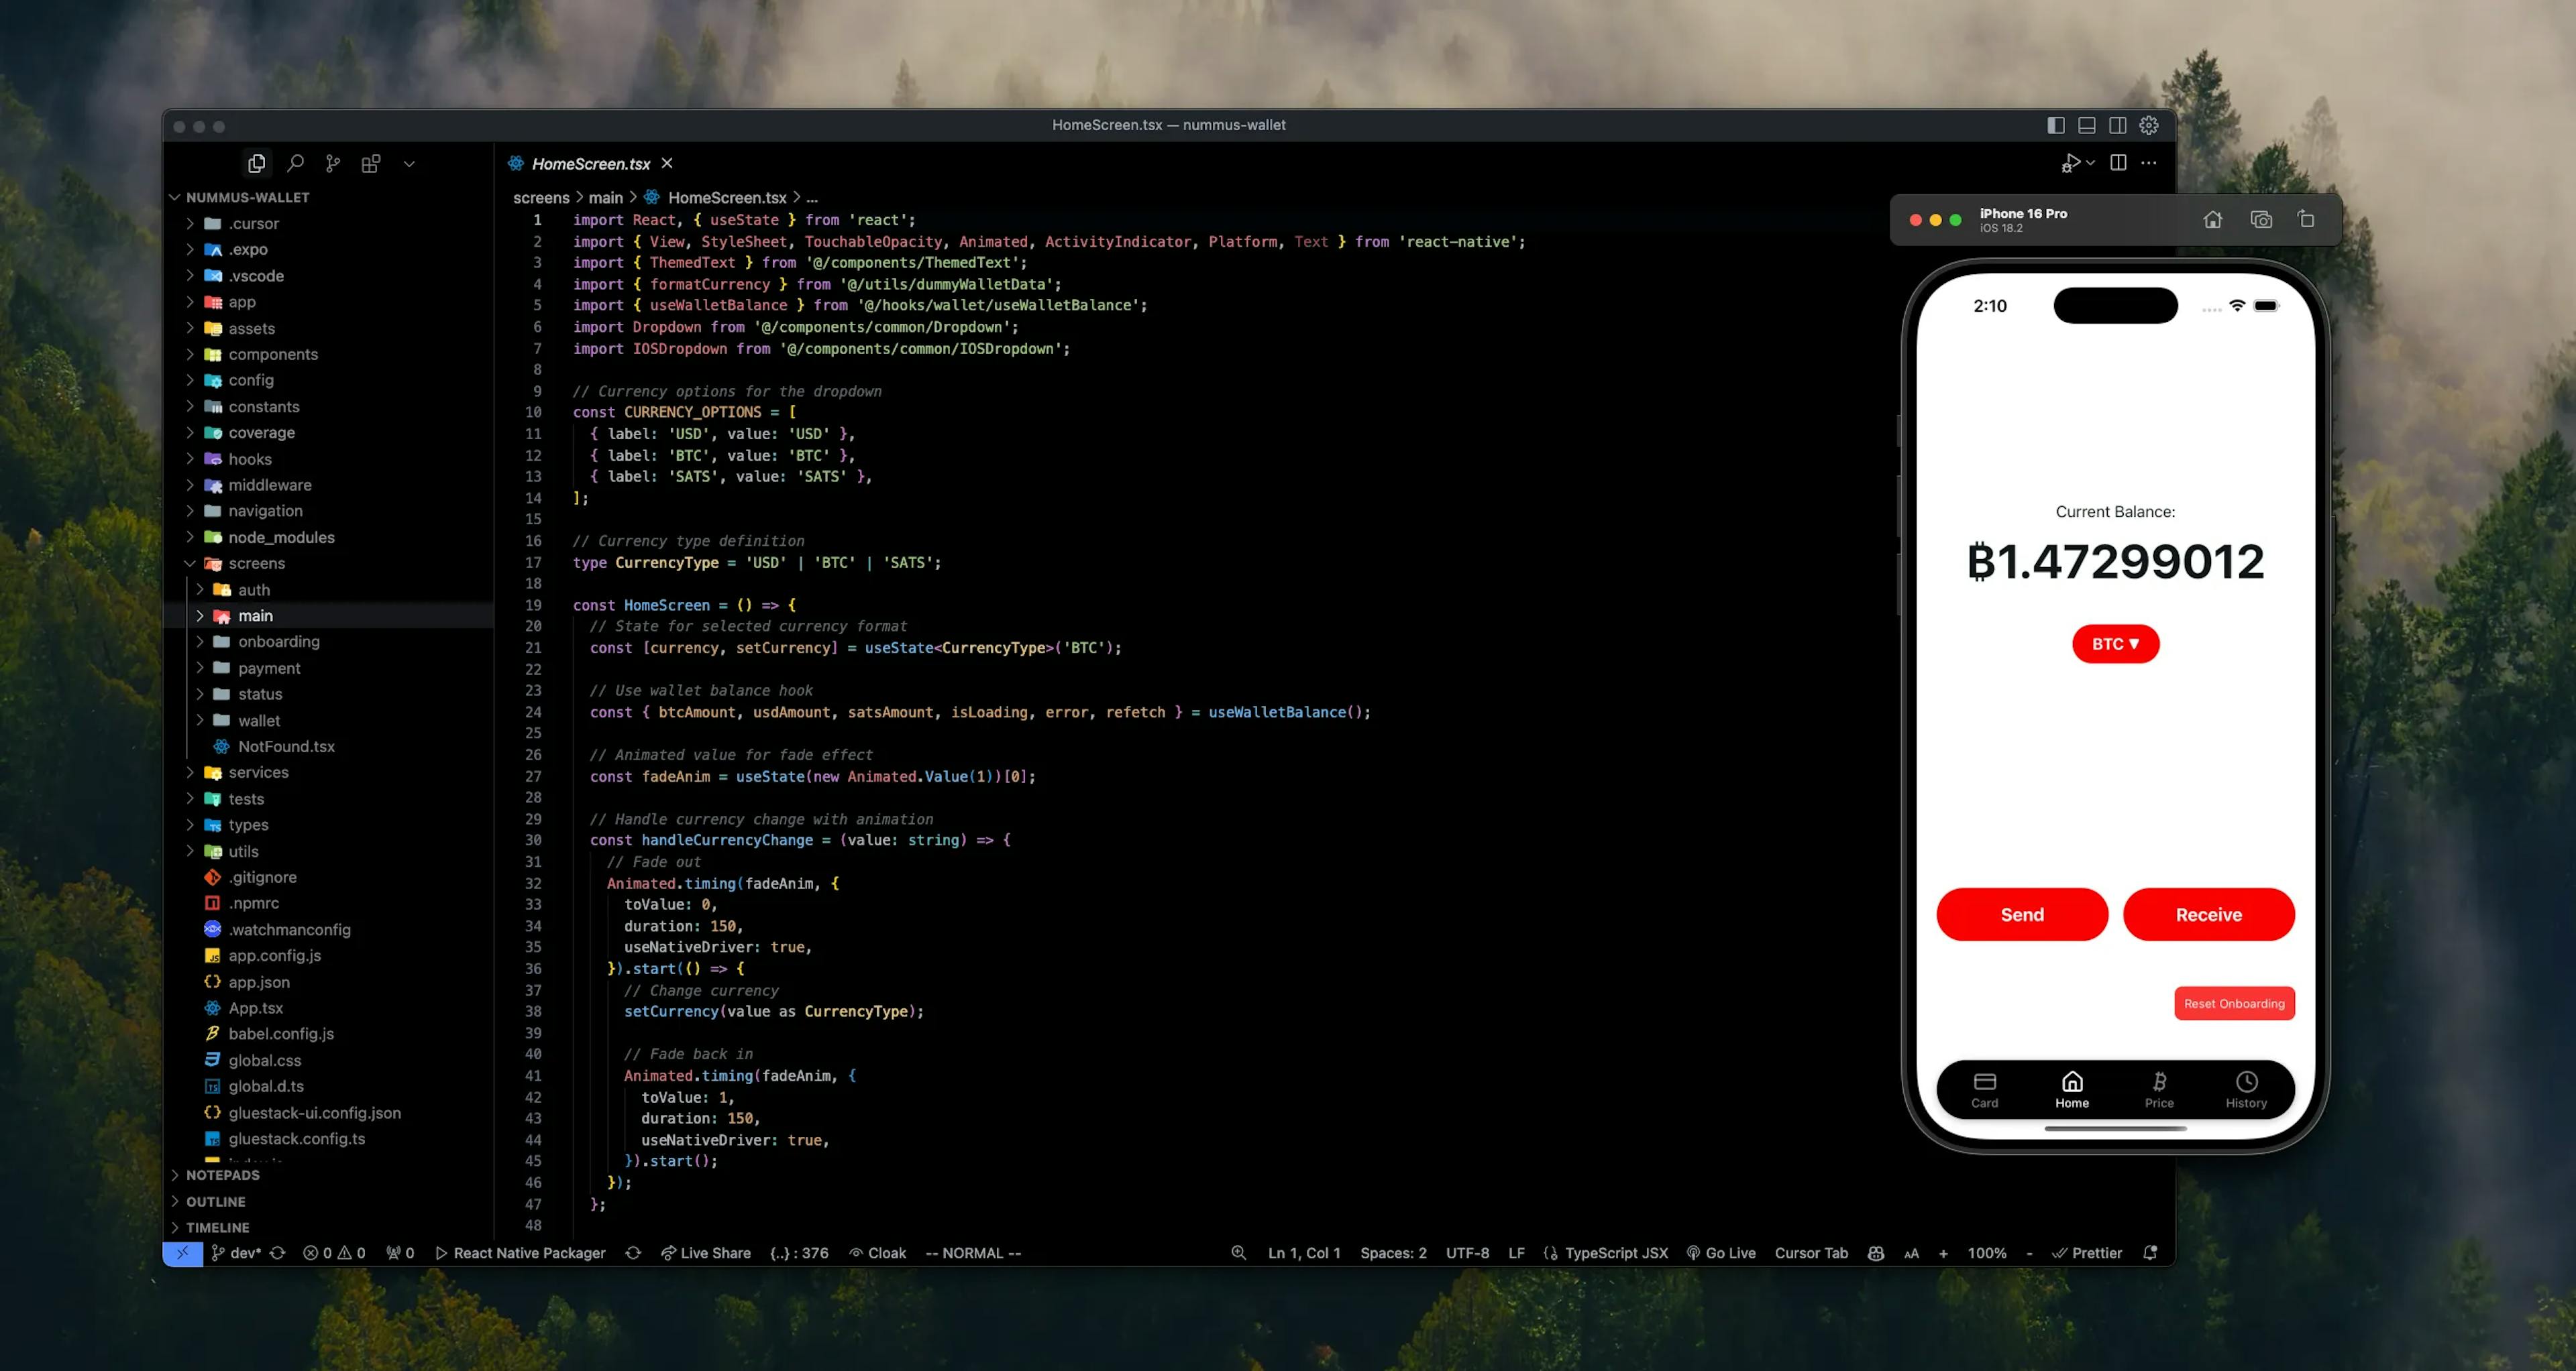Open the Extensions view icon
The width and height of the screenshot is (2576, 1371).
(370, 163)
